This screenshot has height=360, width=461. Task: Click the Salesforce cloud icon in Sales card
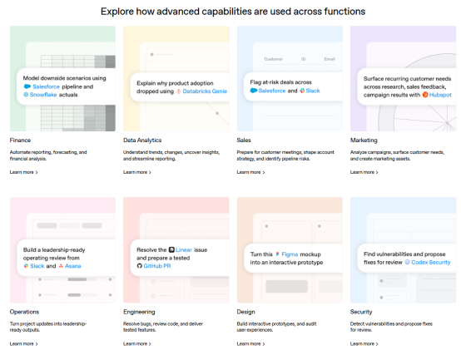(254, 91)
